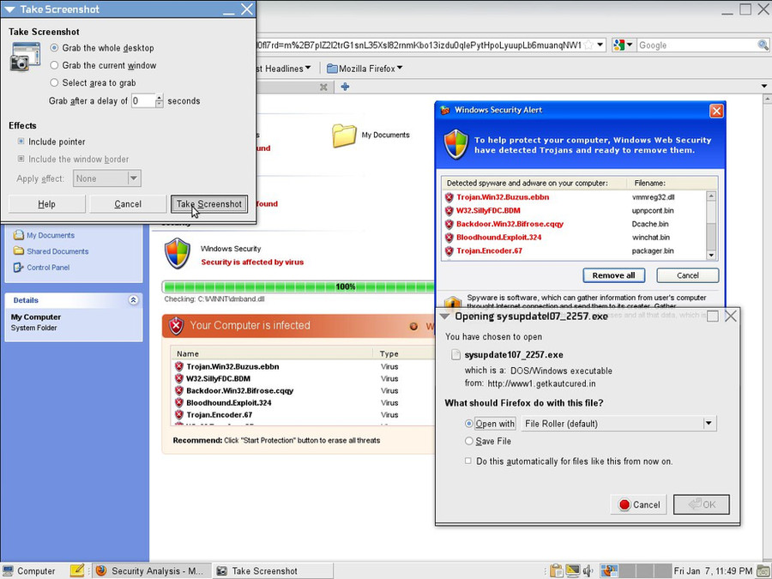The image size is (772, 579).
Task: Collapse the Take Screenshot window title arrow
Action: pos(9,9)
